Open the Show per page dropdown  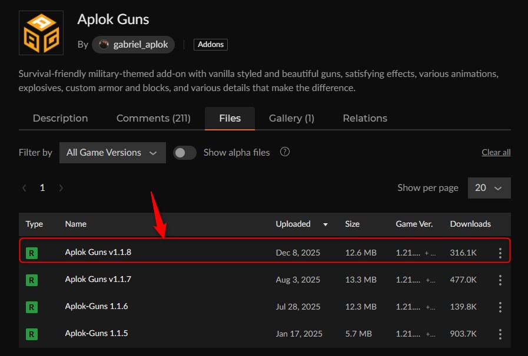[x=489, y=187]
